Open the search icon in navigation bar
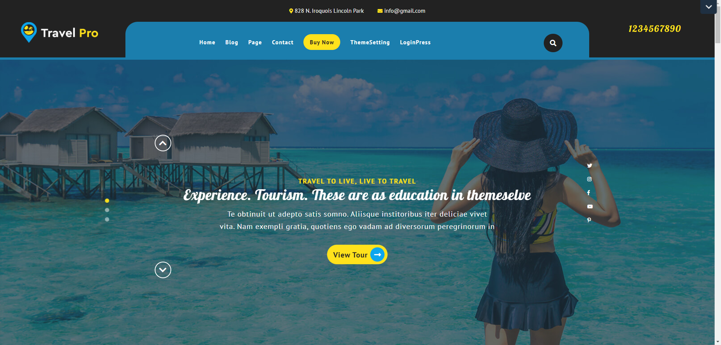The width and height of the screenshot is (721, 345). (553, 43)
